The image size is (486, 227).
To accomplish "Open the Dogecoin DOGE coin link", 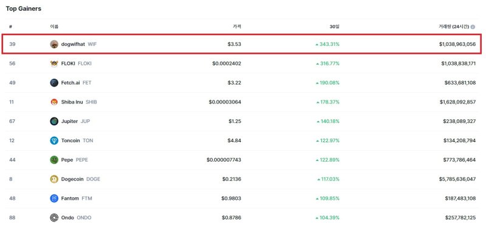I will click(81, 179).
